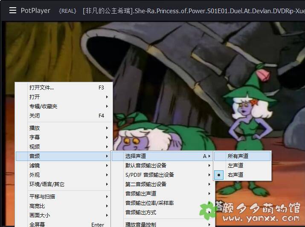305x227 pixels.
Task: Click the PotPlayer title label
Action: [x=35, y=11]
